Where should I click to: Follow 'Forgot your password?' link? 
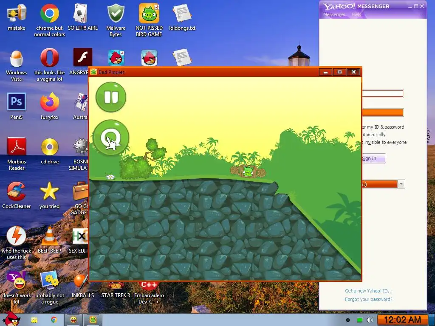click(369, 299)
